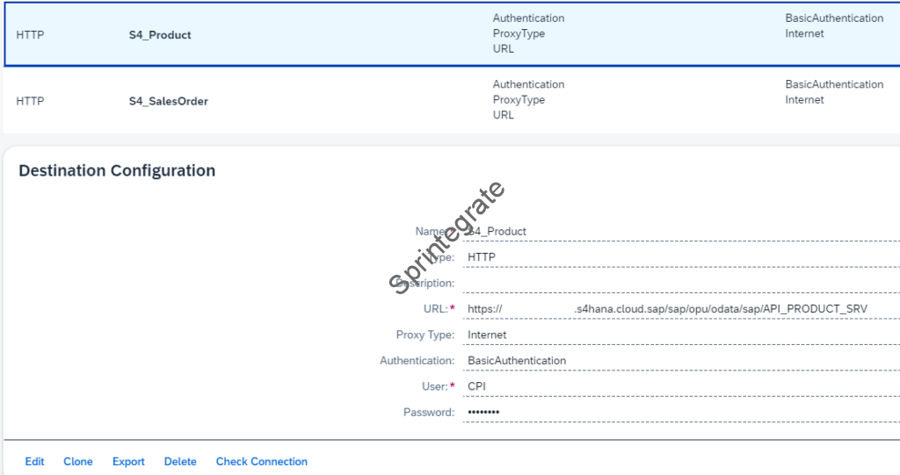Viewport: 900px width, 475px height.
Task: Edit the destination configuration
Action: coord(34,462)
